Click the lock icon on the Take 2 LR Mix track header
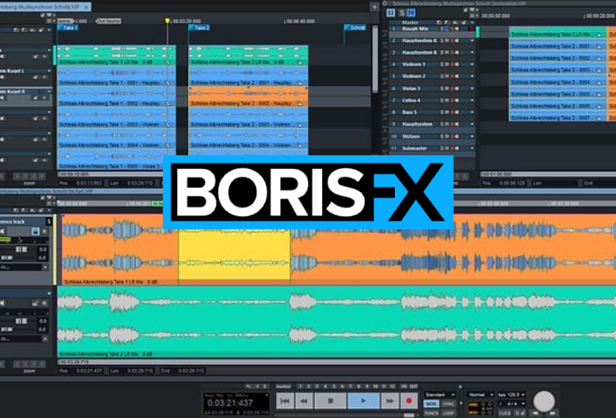616x418 pixels. [x=36, y=303]
